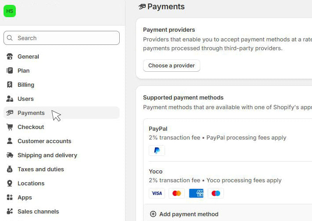
Task: Click the Shipping truck icon
Action: click(x=10, y=155)
